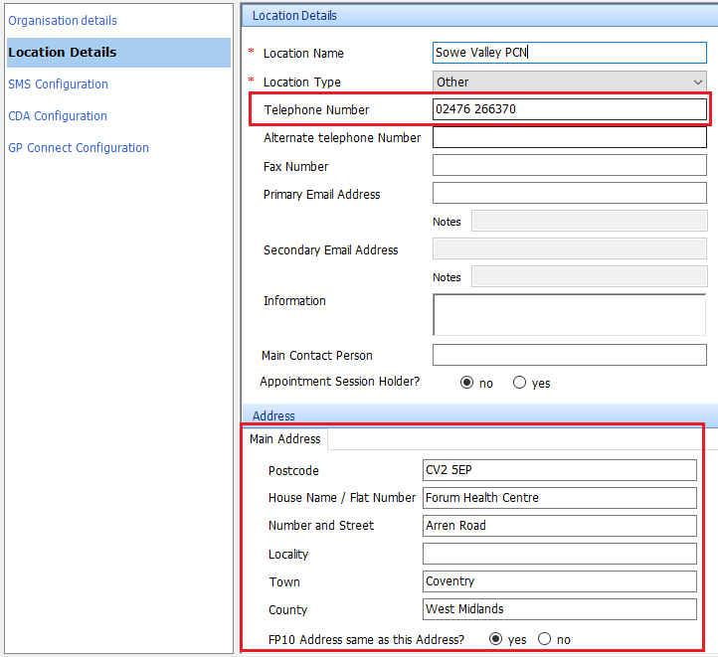Go to CDA Configuration
This screenshot has width=718, height=657.
click(x=58, y=116)
